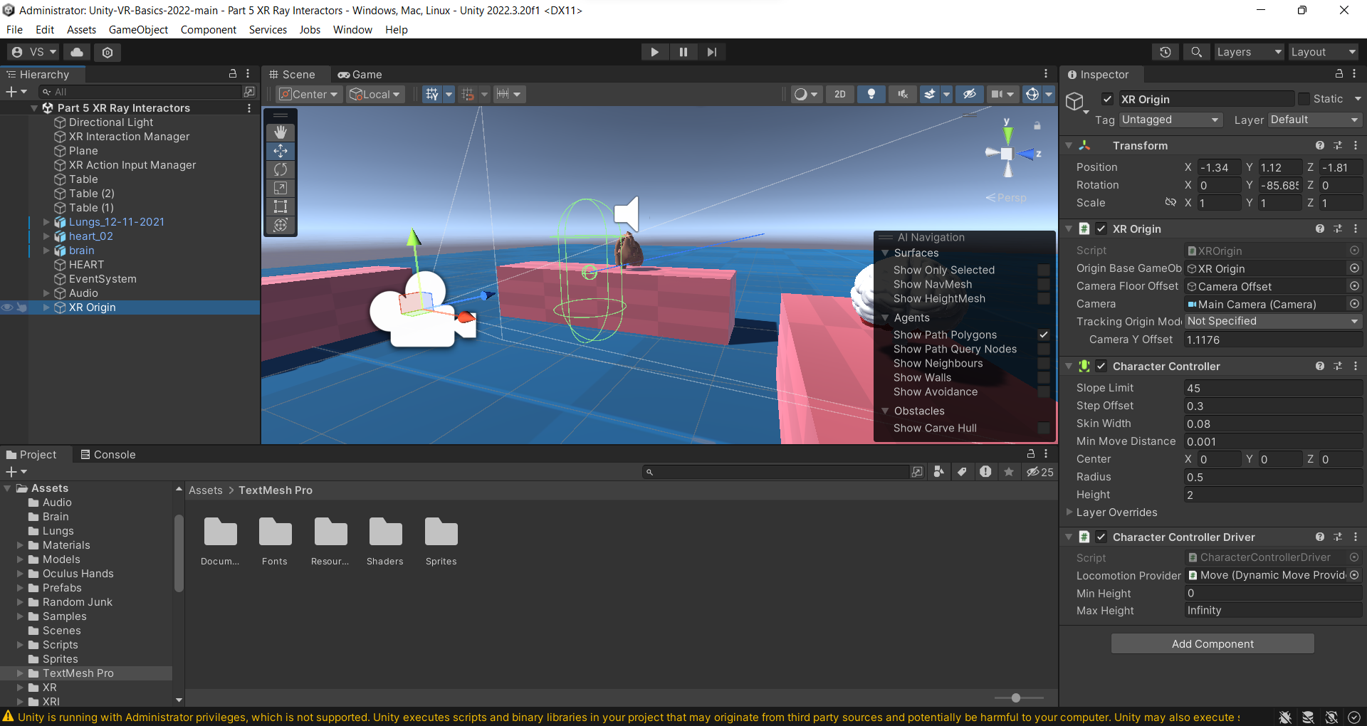Toggle hidden packages count icon
1367x726 pixels.
coord(1039,472)
